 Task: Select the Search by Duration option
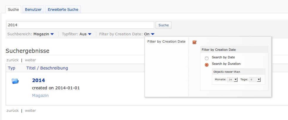207,65
